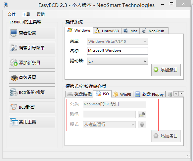
Task: Open the 工具 menu
Action: (26, 14)
